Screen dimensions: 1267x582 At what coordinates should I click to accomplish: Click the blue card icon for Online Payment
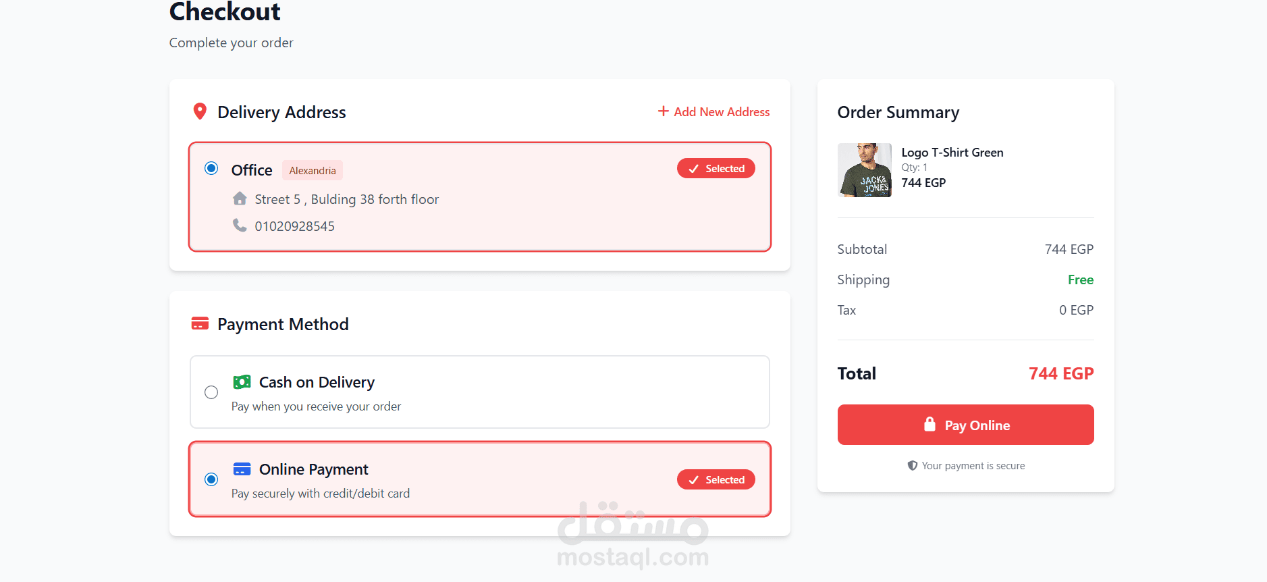(x=242, y=469)
